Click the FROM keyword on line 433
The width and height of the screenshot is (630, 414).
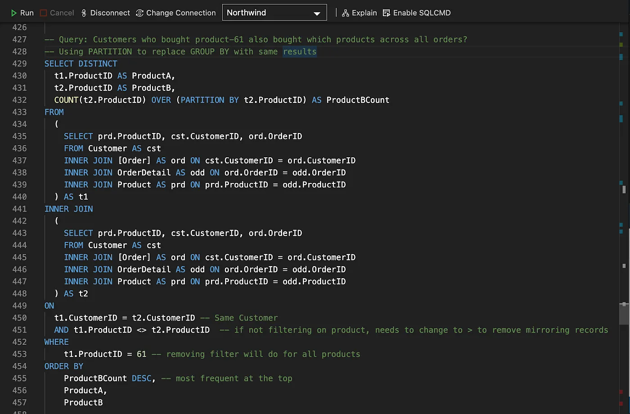54,112
